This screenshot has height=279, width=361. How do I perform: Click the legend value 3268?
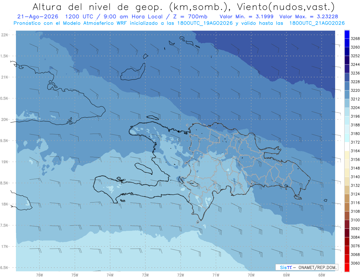click(x=355, y=39)
